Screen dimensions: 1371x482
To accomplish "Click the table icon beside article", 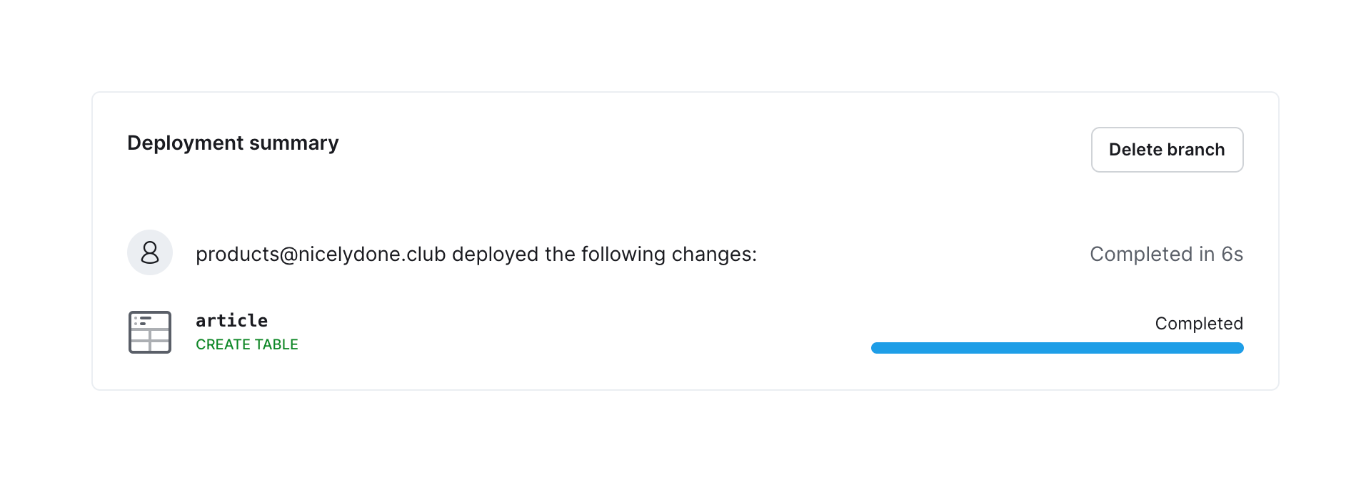I will 150,332.
